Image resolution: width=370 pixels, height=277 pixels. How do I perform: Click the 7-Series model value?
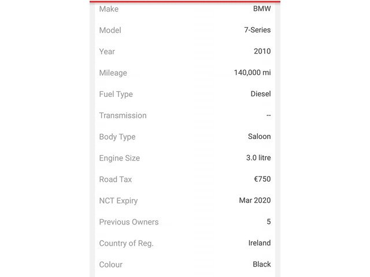(257, 30)
